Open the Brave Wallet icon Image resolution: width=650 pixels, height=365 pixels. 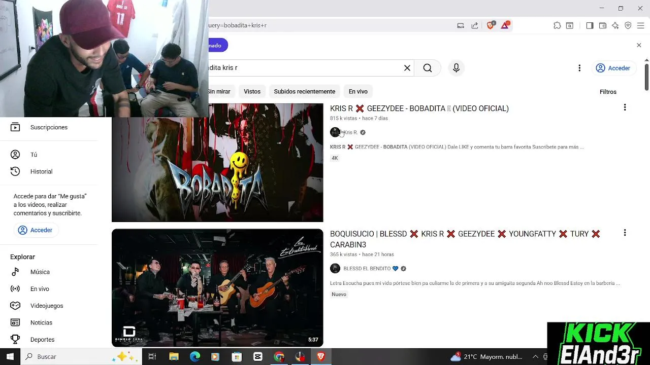(603, 25)
